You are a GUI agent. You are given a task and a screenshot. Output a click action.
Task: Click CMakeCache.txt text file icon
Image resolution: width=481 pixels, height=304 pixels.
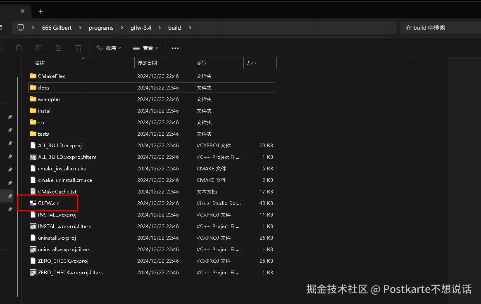click(x=33, y=191)
